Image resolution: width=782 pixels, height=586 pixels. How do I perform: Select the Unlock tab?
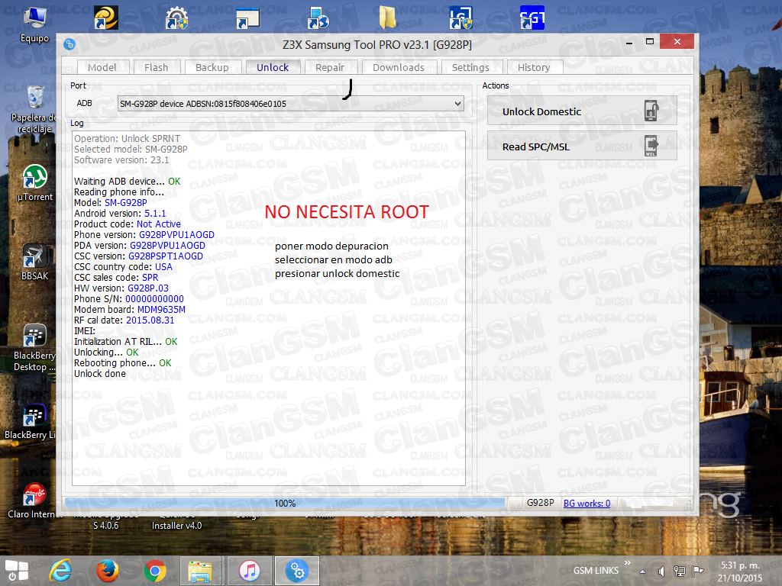pos(273,67)
